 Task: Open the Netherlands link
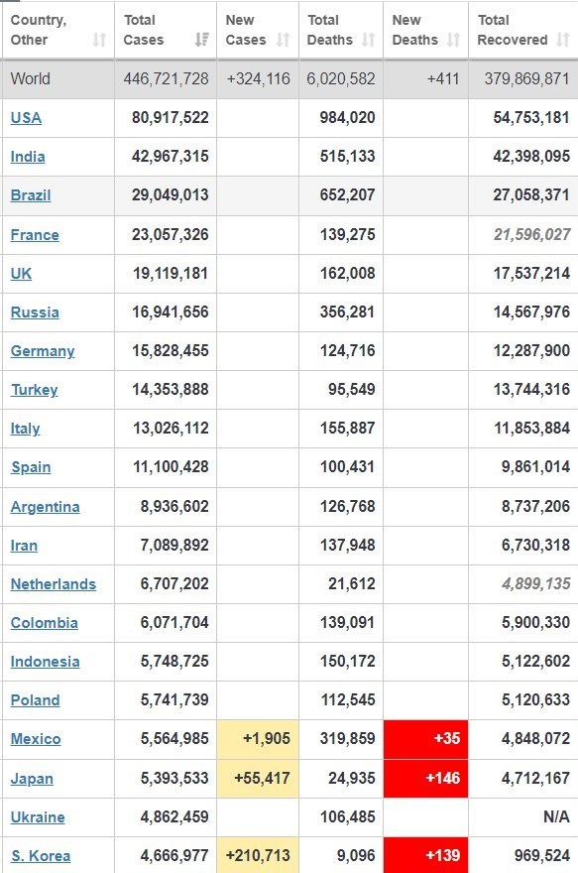[x=54, y=584]
